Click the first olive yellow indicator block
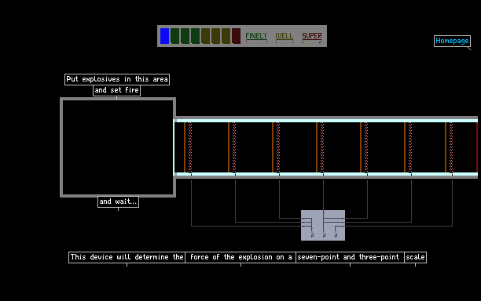Screen dimensions: 481x301 (206, 36)
